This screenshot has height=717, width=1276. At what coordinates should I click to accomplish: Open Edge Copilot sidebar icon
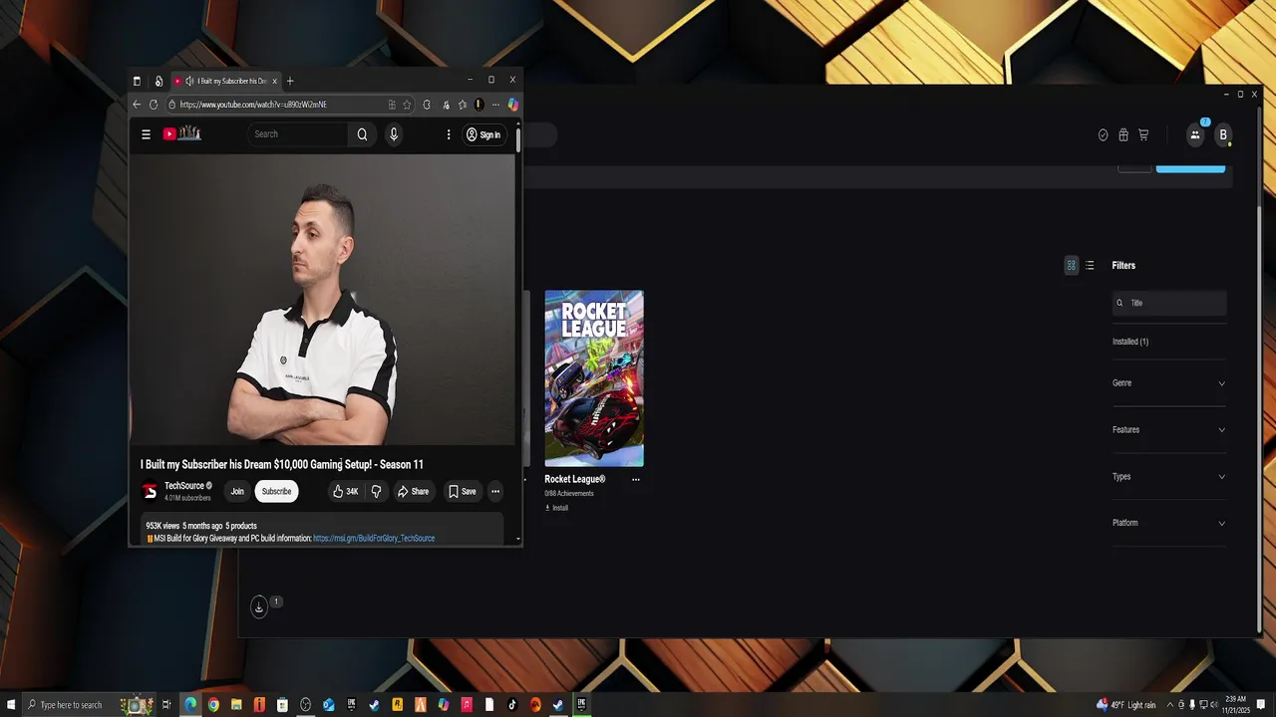(513, 105)
